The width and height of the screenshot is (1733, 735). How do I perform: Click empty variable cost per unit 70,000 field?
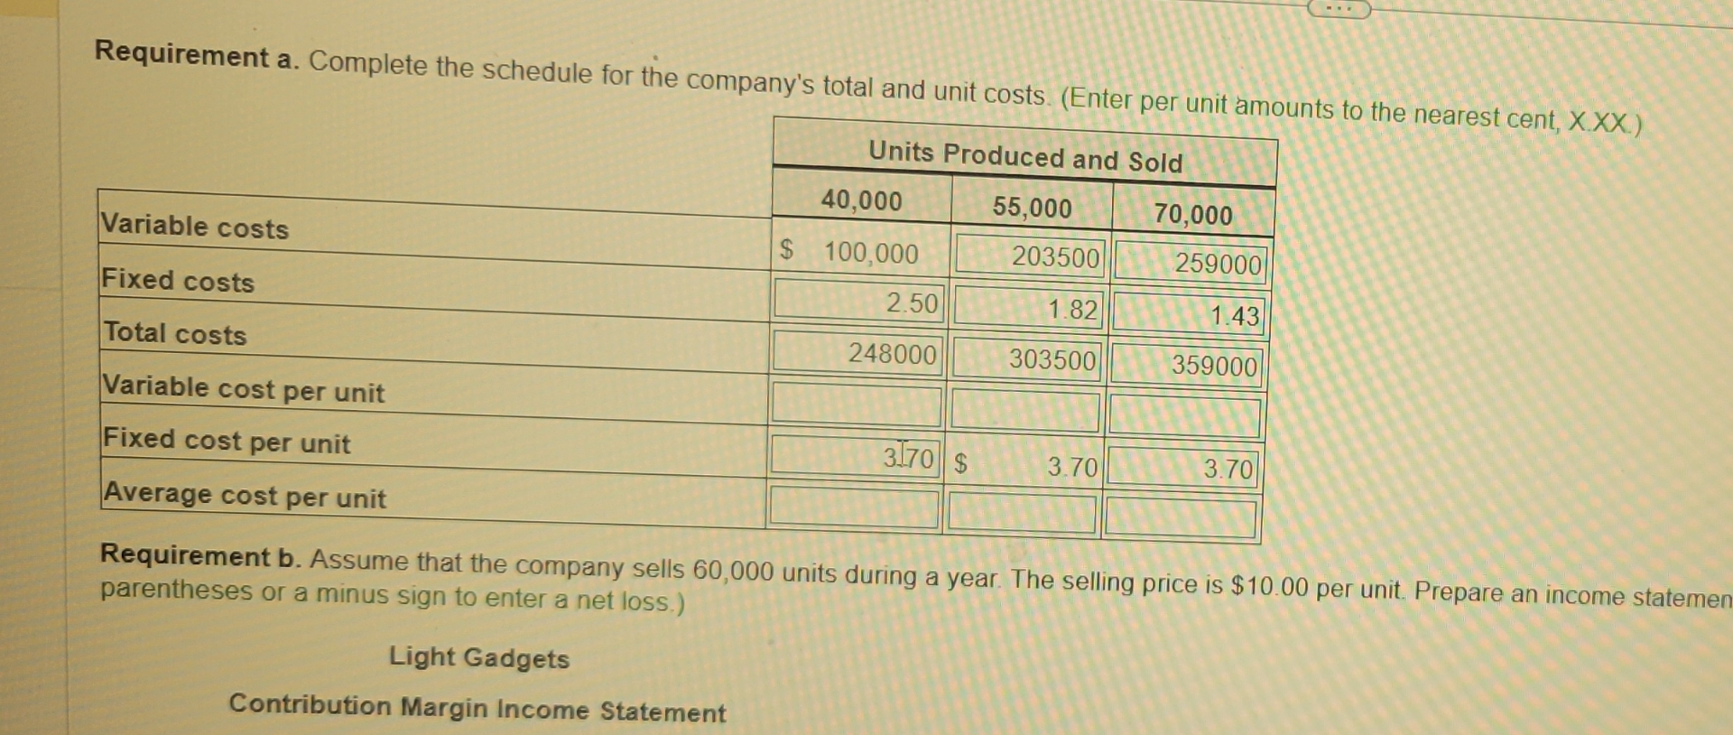tap(1183, 415)
